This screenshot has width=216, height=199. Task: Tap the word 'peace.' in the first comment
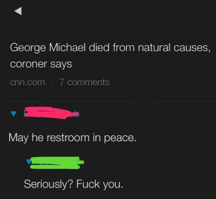[x=120, y=138]
